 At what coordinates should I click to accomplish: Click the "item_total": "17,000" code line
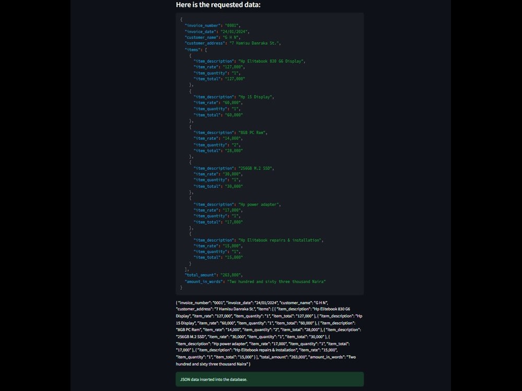[218, 222]
